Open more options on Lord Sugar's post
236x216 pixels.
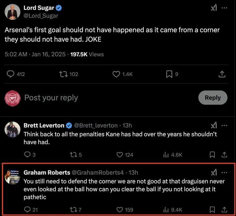225,8
